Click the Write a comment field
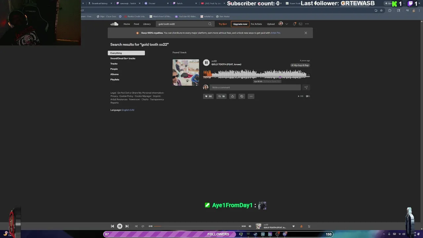 256,87
